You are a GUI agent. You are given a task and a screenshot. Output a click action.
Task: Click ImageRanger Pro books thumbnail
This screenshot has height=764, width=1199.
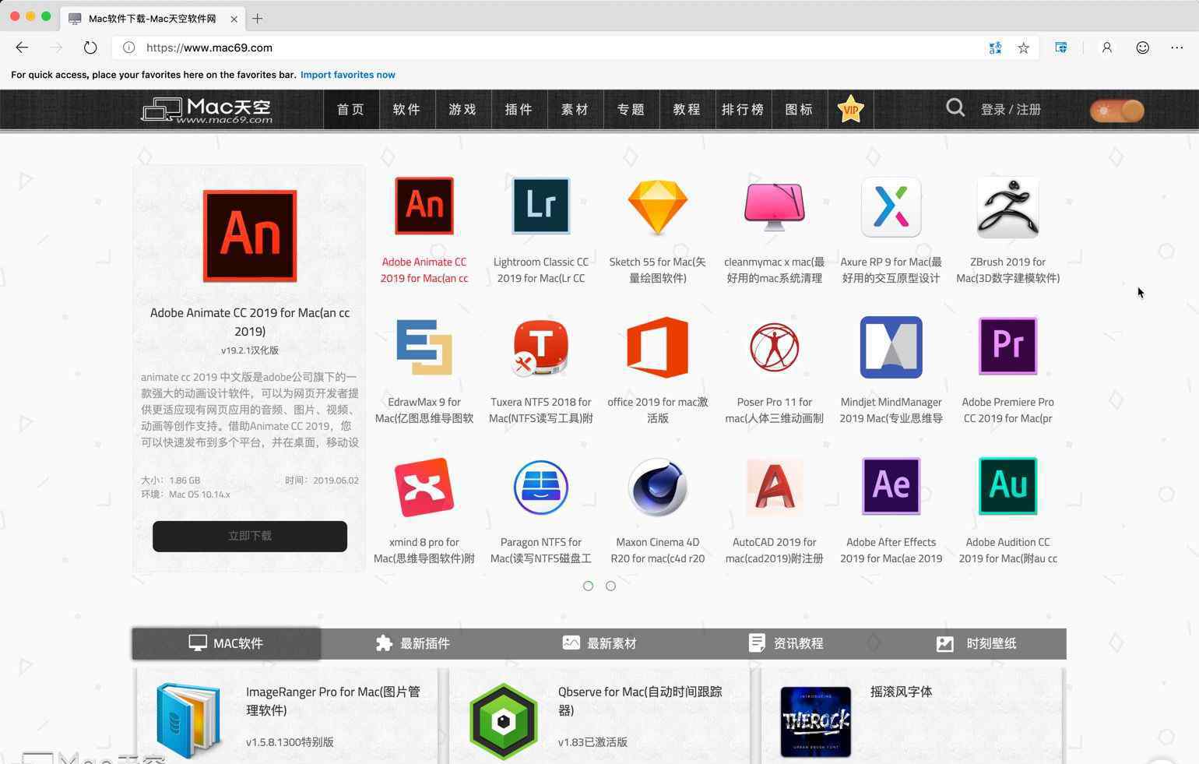point(188,721)
